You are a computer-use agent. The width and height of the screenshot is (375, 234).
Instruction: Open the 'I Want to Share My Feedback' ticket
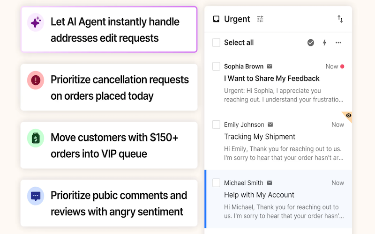272,79
